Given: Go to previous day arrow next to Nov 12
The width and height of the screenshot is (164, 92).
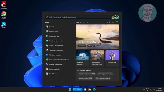Looking at the screenshot, I should (83, 22).
